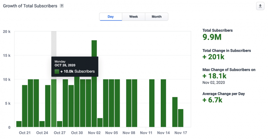Click the Growth of Total Subscribers title

click(x=30, y=6)
